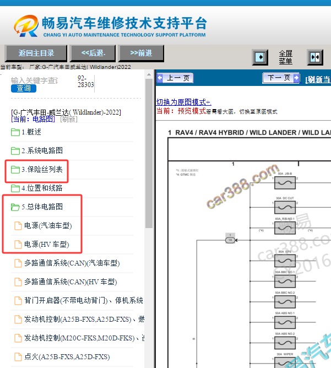The image size is (331, 368).
Task: Open 发动机控制(A25B-FXS,A25D-FXS) entry
Action: click(84, 319)
